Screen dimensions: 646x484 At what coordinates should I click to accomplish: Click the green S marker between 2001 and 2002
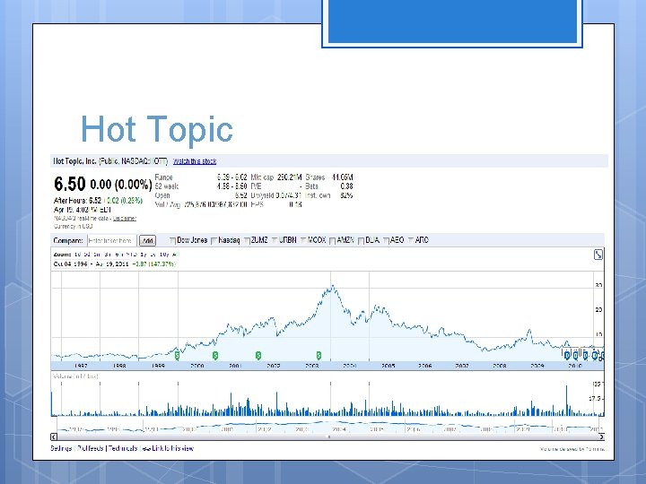258,355
